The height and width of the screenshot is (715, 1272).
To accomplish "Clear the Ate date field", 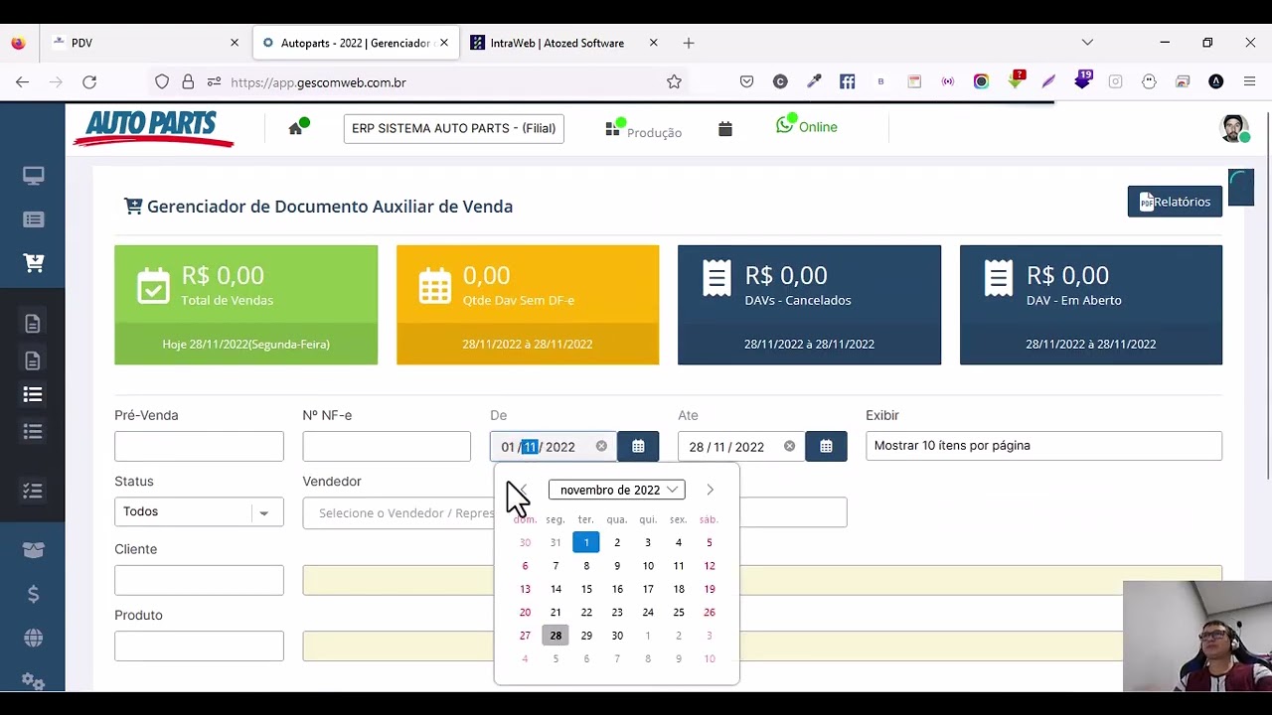I will 789,447.
